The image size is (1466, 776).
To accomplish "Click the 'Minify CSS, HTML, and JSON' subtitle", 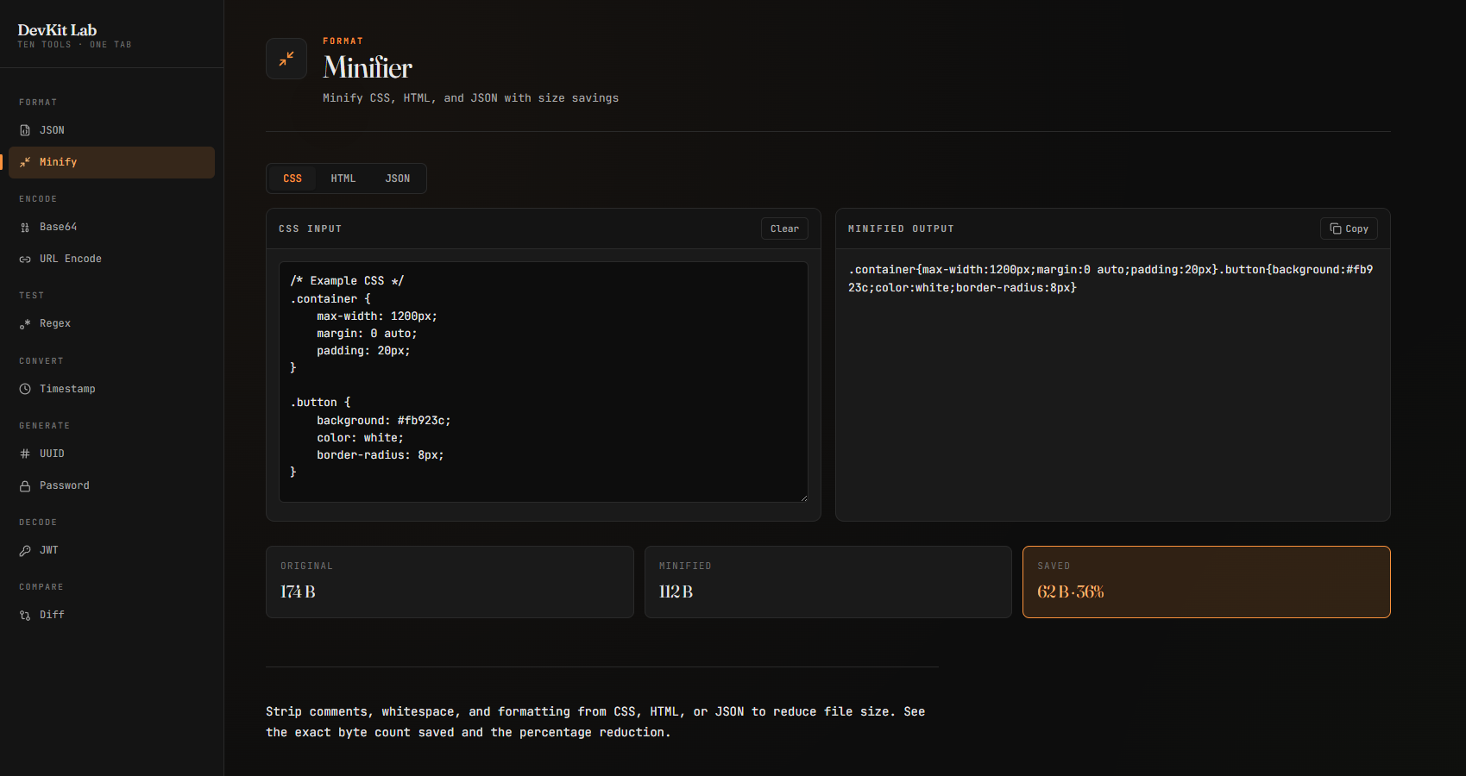I will [x=470, y=98].
